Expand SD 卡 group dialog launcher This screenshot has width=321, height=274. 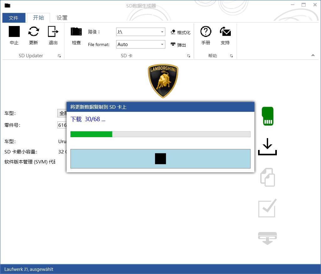click(x=189, y=56)
